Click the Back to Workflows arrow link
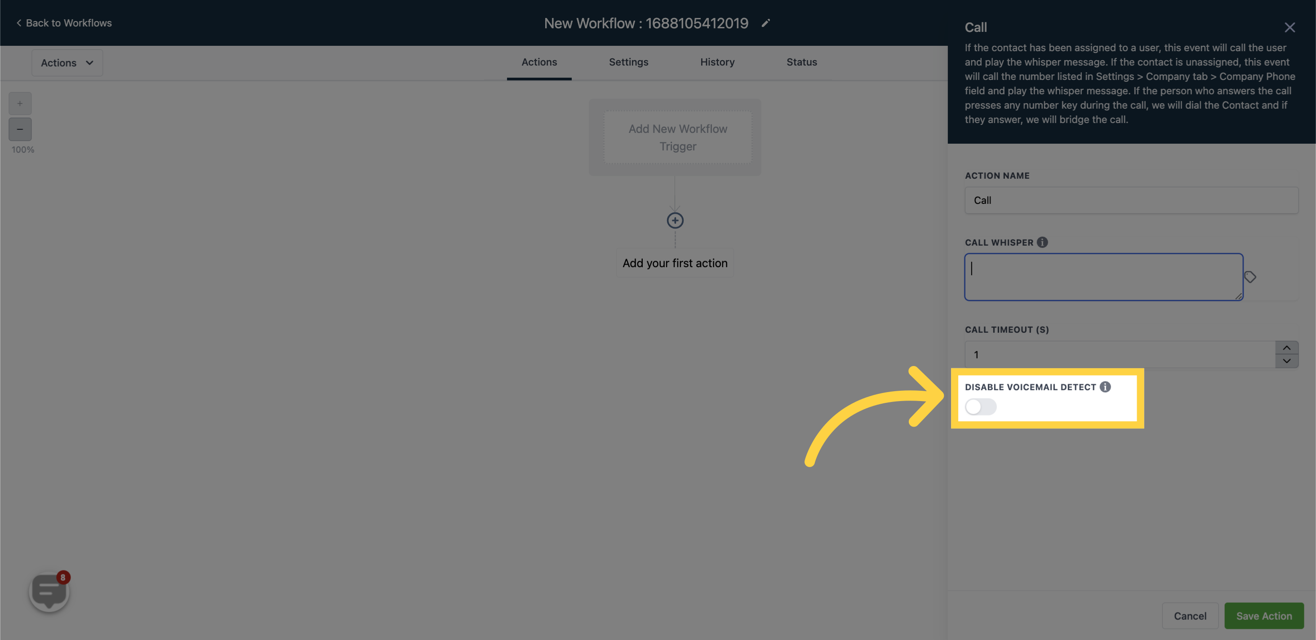Screen dimensions: 1316x640 [62, 22]
